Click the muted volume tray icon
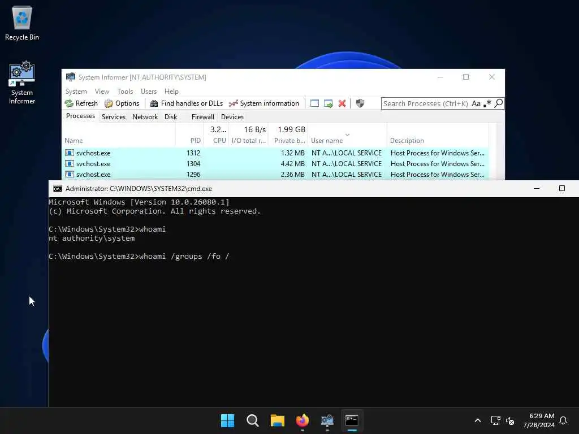579x434 pixels. coord(510,420)
